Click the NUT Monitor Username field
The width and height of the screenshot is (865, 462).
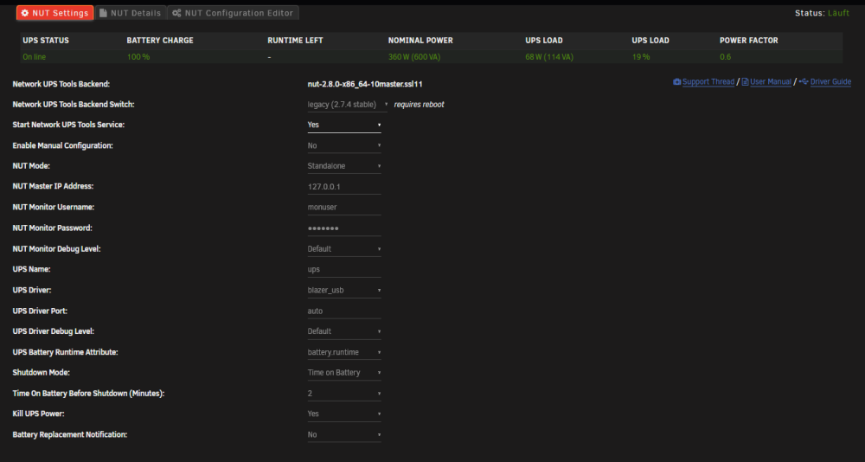[344, 208]
